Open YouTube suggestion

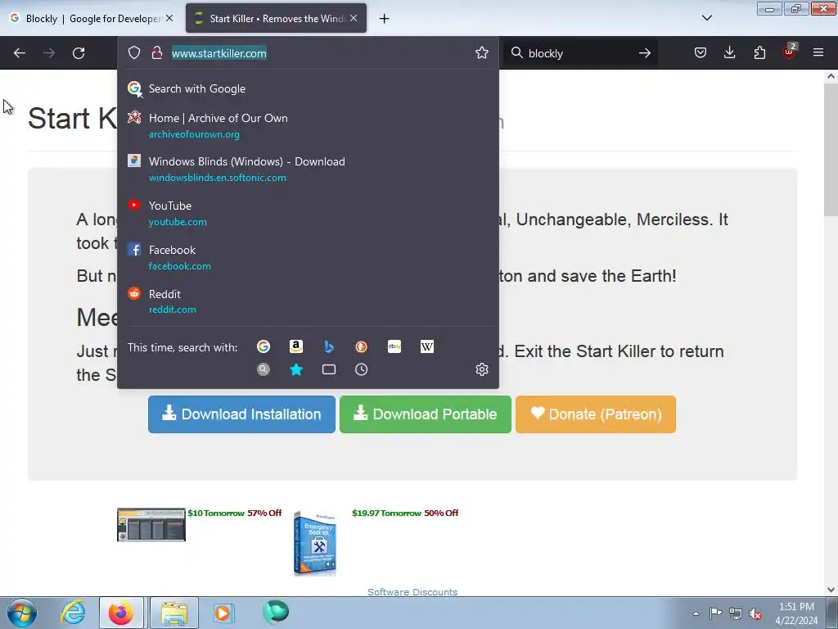[308, 214]
